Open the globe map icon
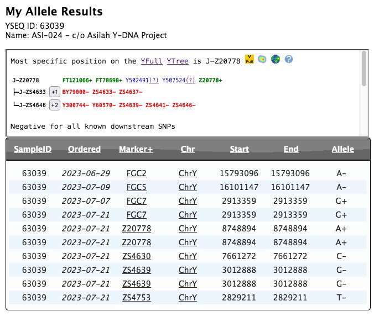 click(x=276, y=59)
